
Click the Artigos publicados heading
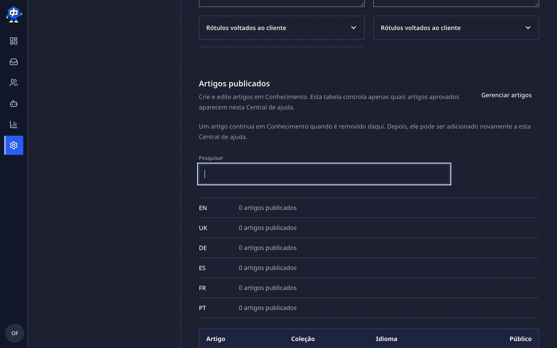[234, 83]
